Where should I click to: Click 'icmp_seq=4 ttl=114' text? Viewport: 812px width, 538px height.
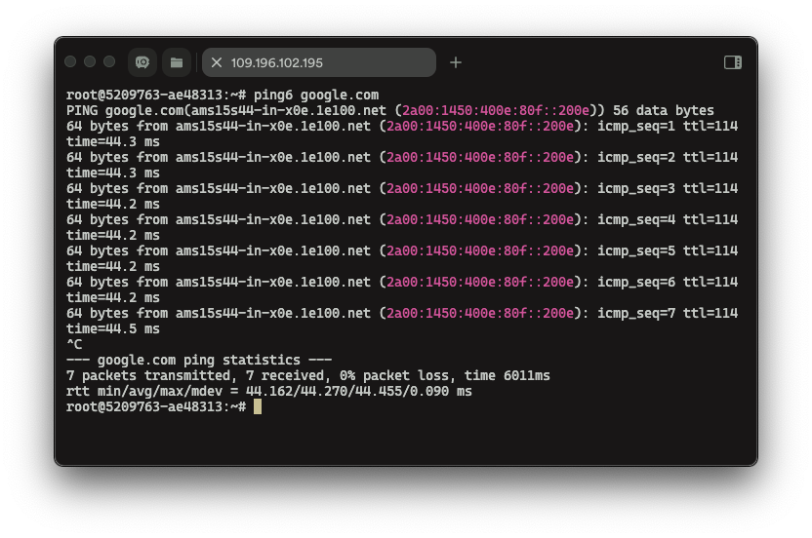pos(668,220)
